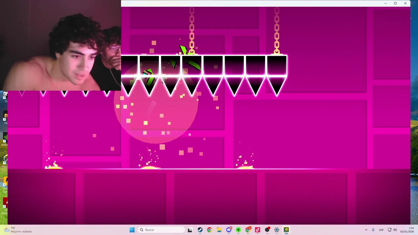Expand the hidden system tray icons
Screen dimensions: 418x235
click(x=366, y=230)
